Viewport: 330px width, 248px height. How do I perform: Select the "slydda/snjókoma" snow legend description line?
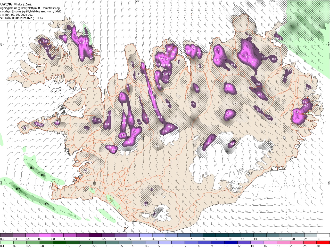click(31, 11)
